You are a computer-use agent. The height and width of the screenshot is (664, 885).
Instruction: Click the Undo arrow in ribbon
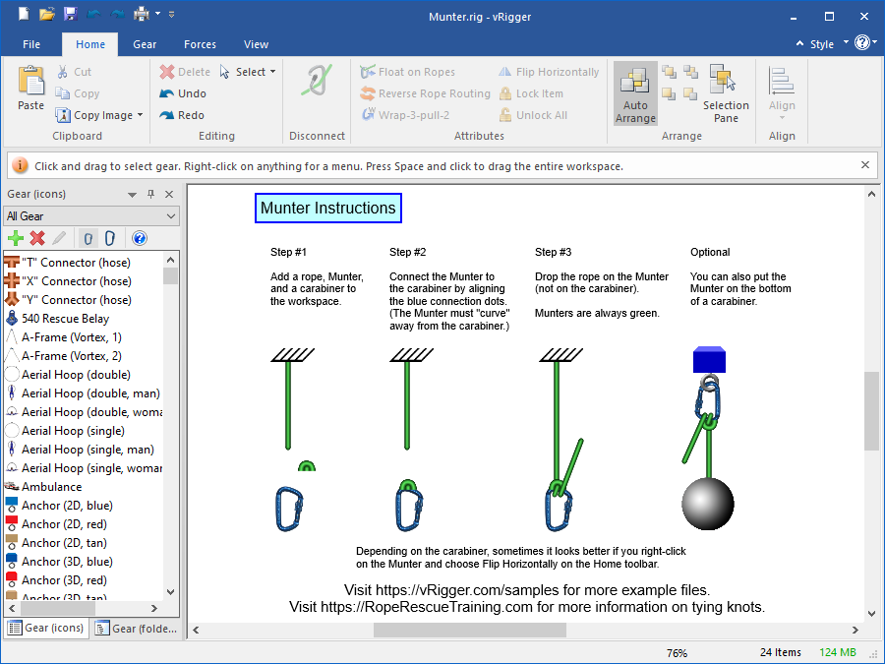[168, 93]
